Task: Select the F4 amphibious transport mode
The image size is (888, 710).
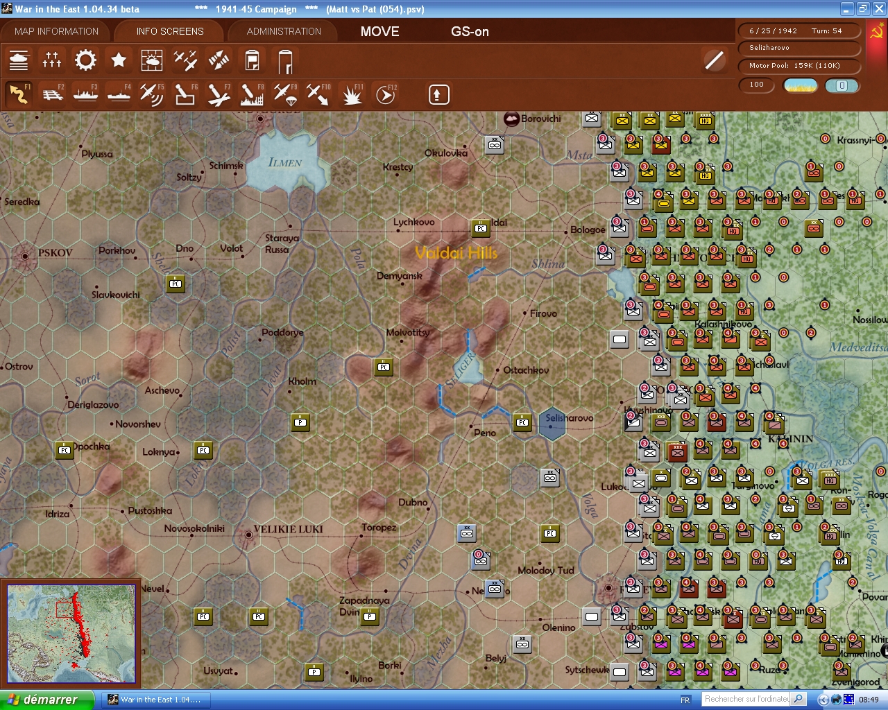Action: point(119,94)
